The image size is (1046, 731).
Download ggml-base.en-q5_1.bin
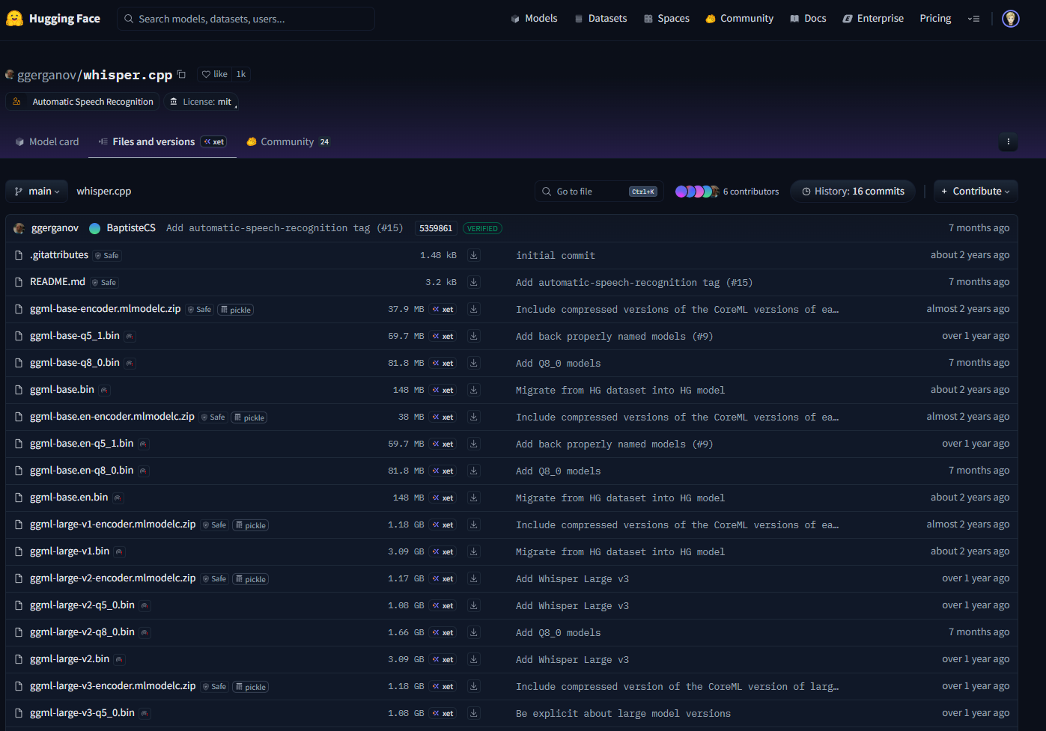click(x=474, y=444)
